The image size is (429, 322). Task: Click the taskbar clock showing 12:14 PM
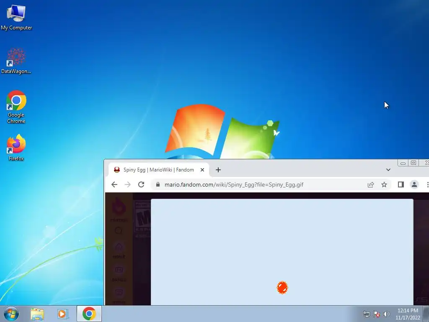coord(408,314)
